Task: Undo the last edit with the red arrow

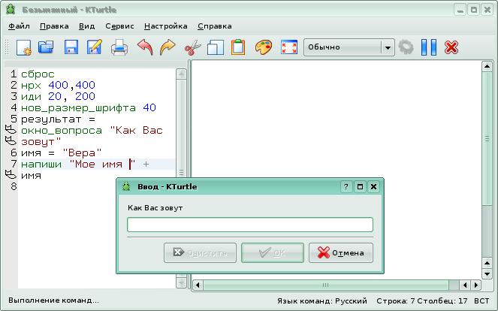Action: click(144, 47)
